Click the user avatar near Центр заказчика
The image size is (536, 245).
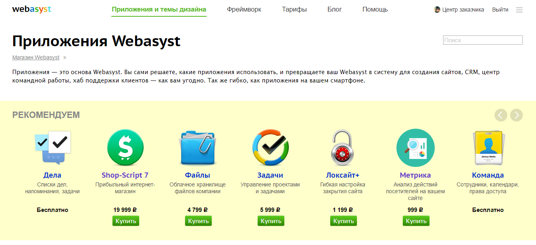(x=437, y=10)
